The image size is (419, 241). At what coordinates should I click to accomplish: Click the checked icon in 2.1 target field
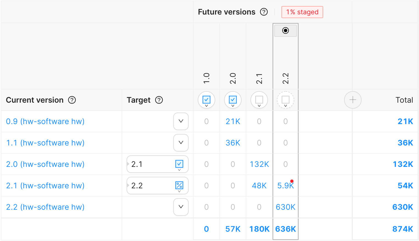click(179, 164)
